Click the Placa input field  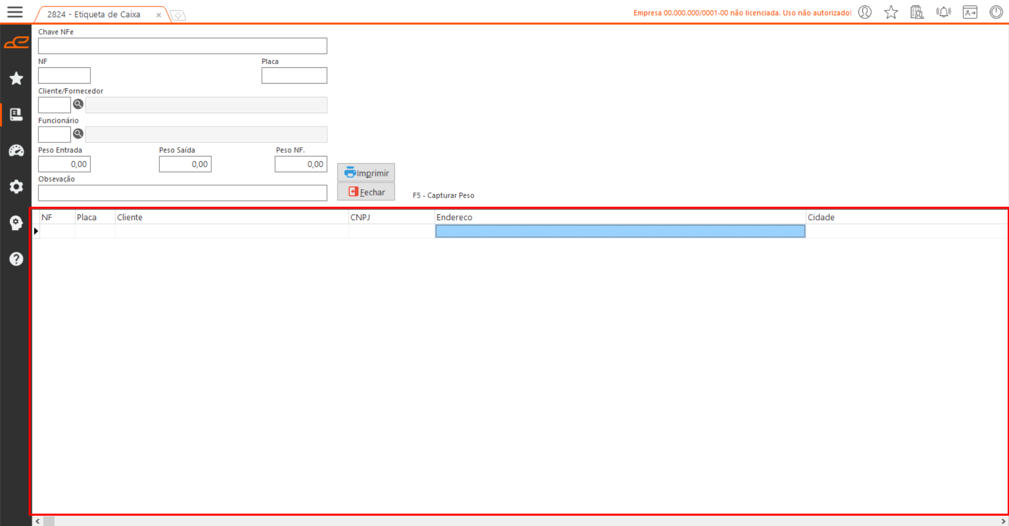294,76
